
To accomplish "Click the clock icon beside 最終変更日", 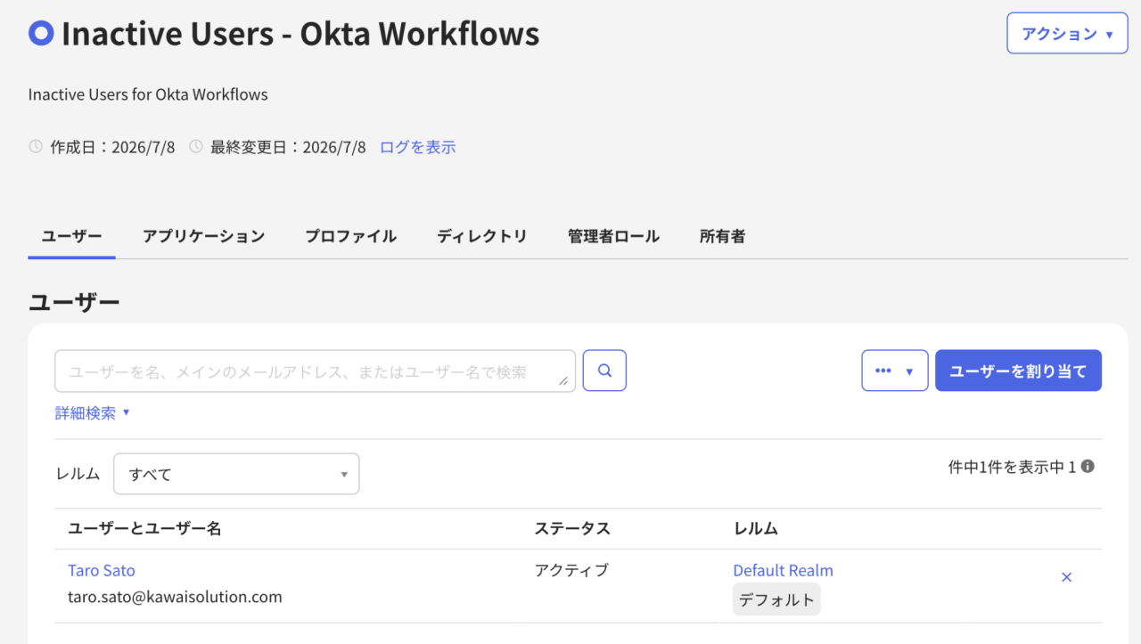I will click(x=196, y=147).
